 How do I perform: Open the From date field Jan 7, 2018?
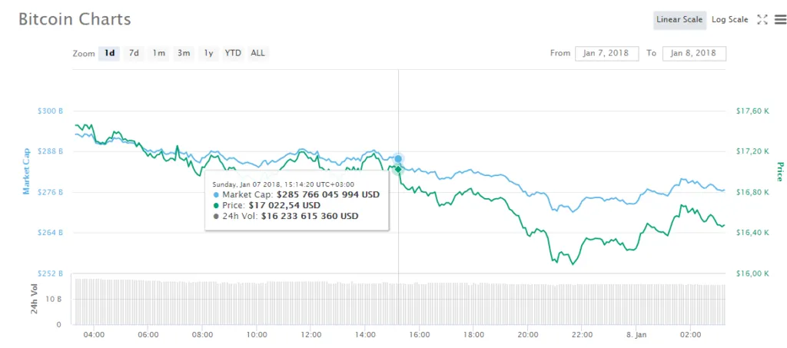point(607,53)
